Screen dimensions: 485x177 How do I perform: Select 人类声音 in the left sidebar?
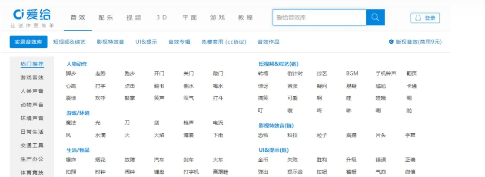32,91
